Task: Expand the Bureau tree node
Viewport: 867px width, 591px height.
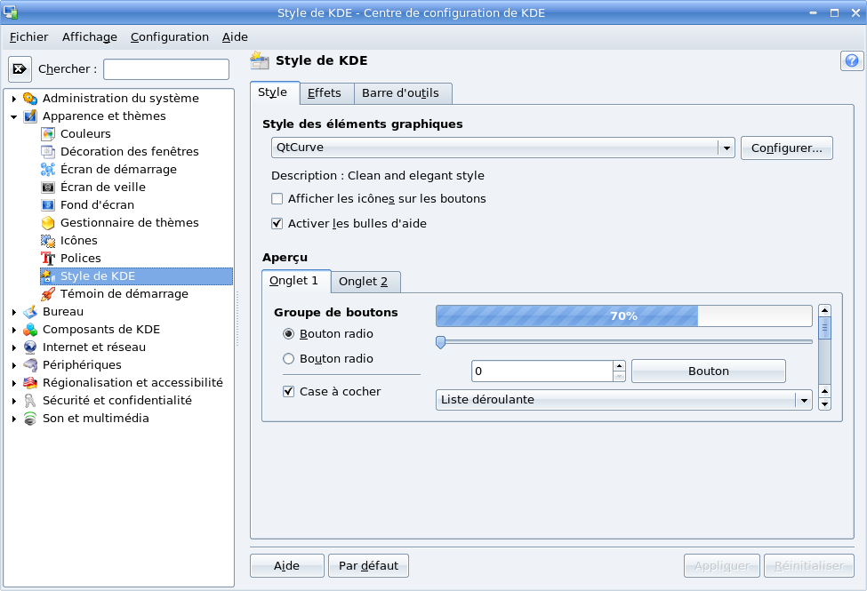Action: [x=14, y=312]
